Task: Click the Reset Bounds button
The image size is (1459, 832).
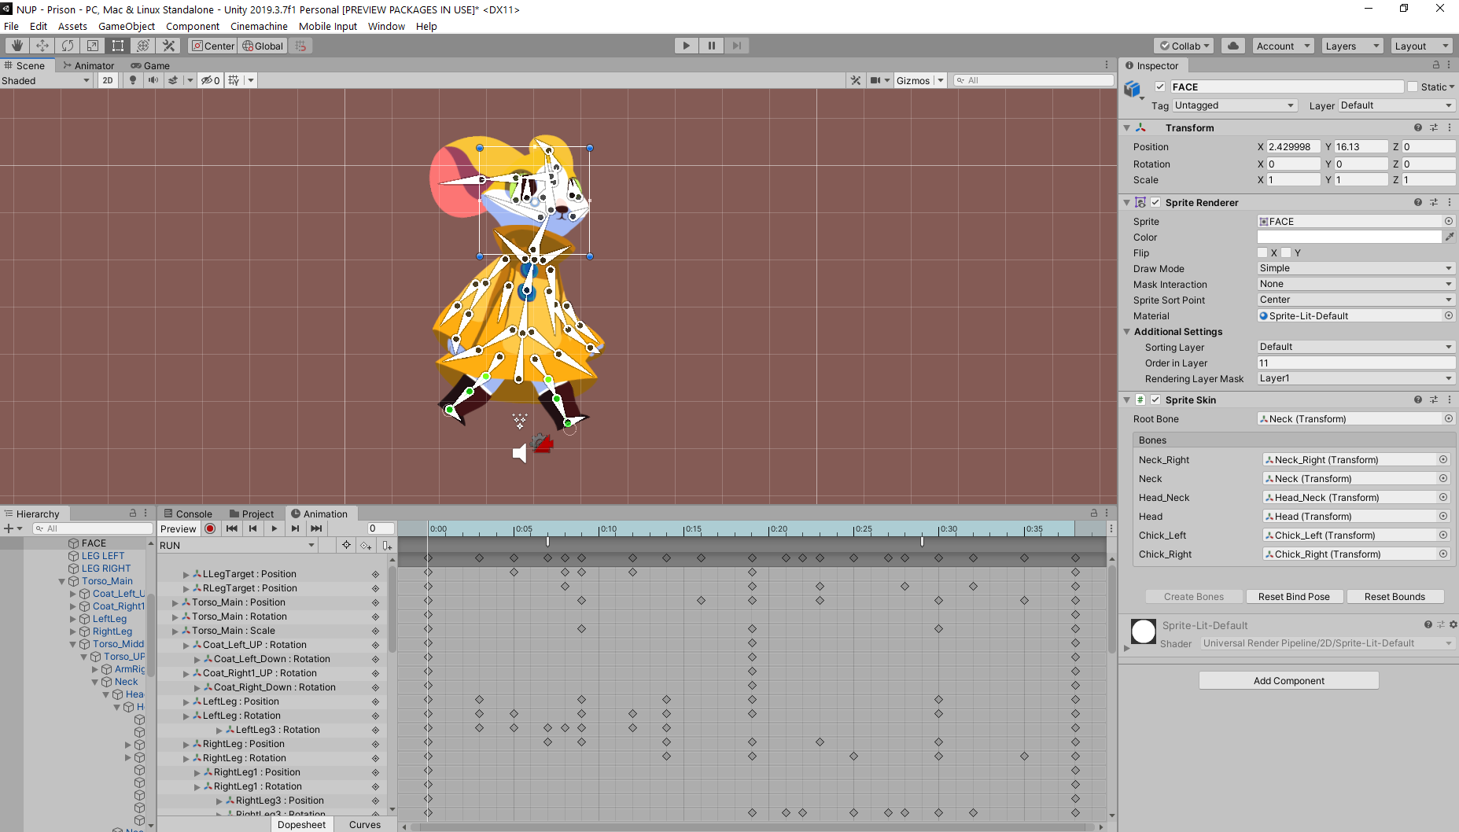Action: click(x=1395, y=597)
